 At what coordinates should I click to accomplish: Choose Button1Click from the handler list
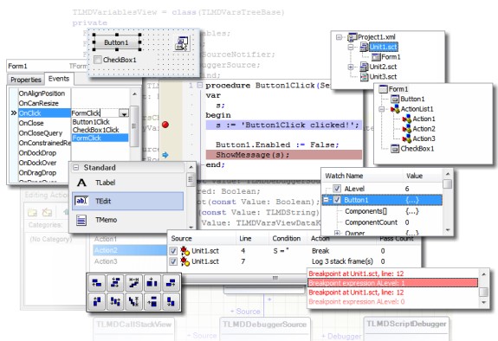(x=91, y=122)
